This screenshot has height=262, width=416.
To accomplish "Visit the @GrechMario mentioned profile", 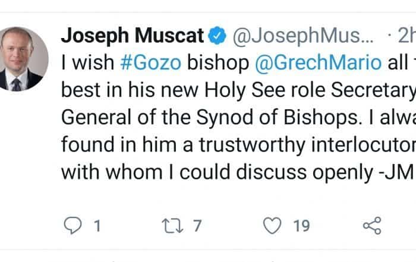I will tap(319, 63).
